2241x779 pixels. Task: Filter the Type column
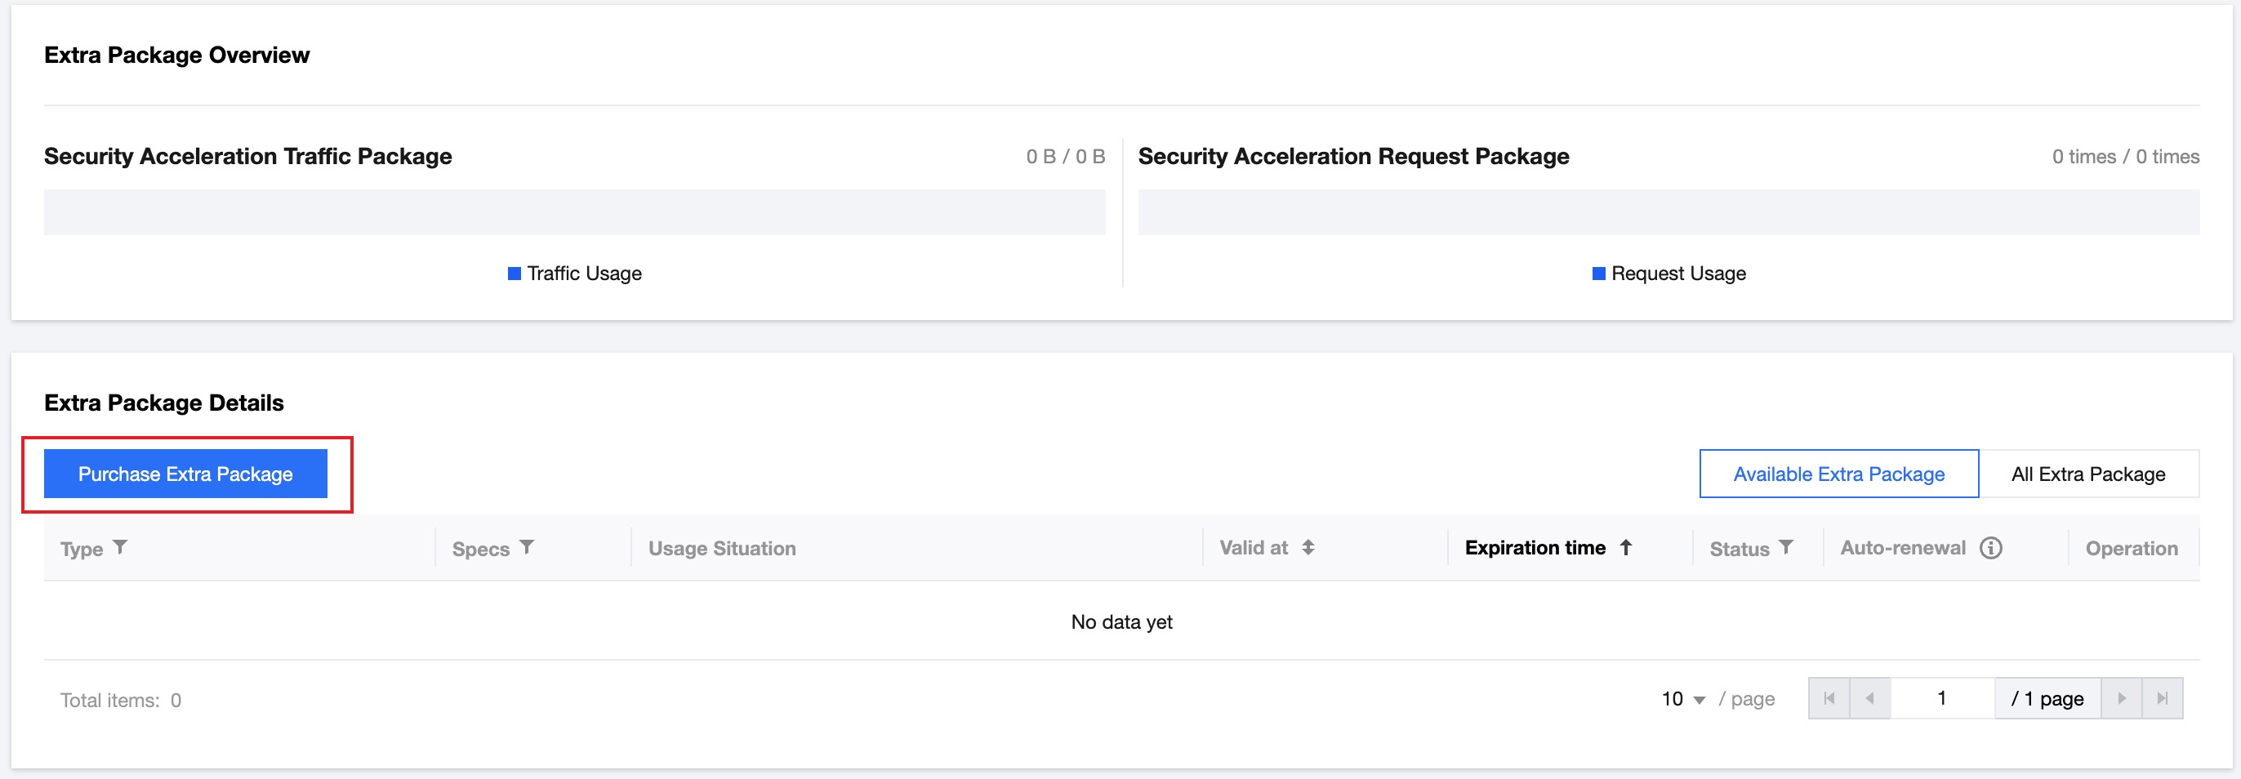coord(120,547)
